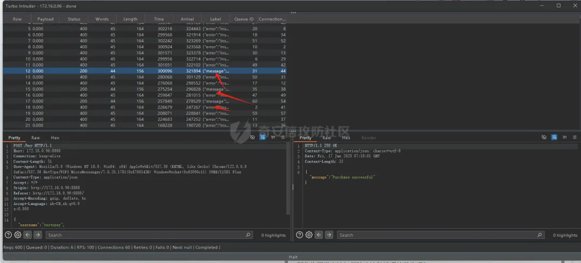Open request panel help icon
Screen dimensions: 581x263
click(8, 235)
